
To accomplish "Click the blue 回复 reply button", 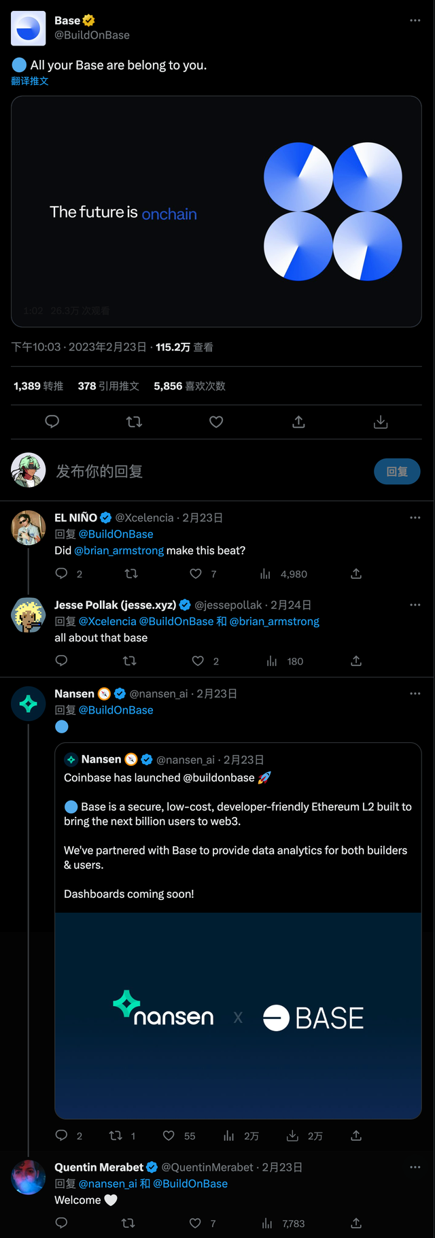I will pos(397,471).
